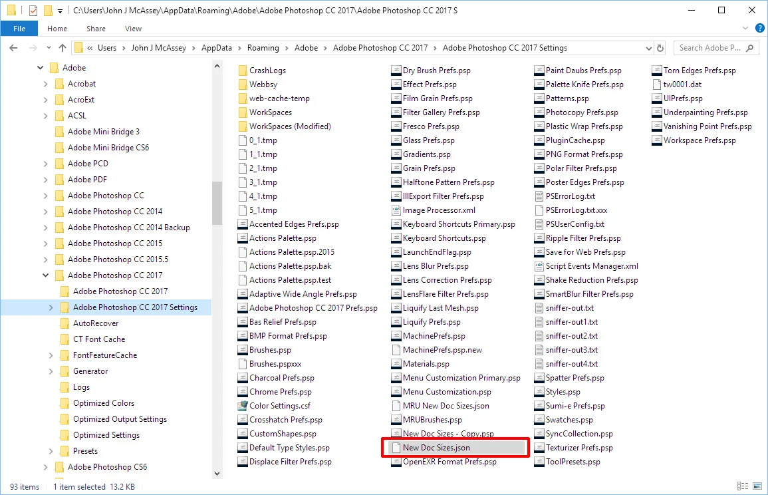The image size is (768, 495).
Task: Select Patterns.psp file name
Action: pyautogui.click(x=567, y=98)
